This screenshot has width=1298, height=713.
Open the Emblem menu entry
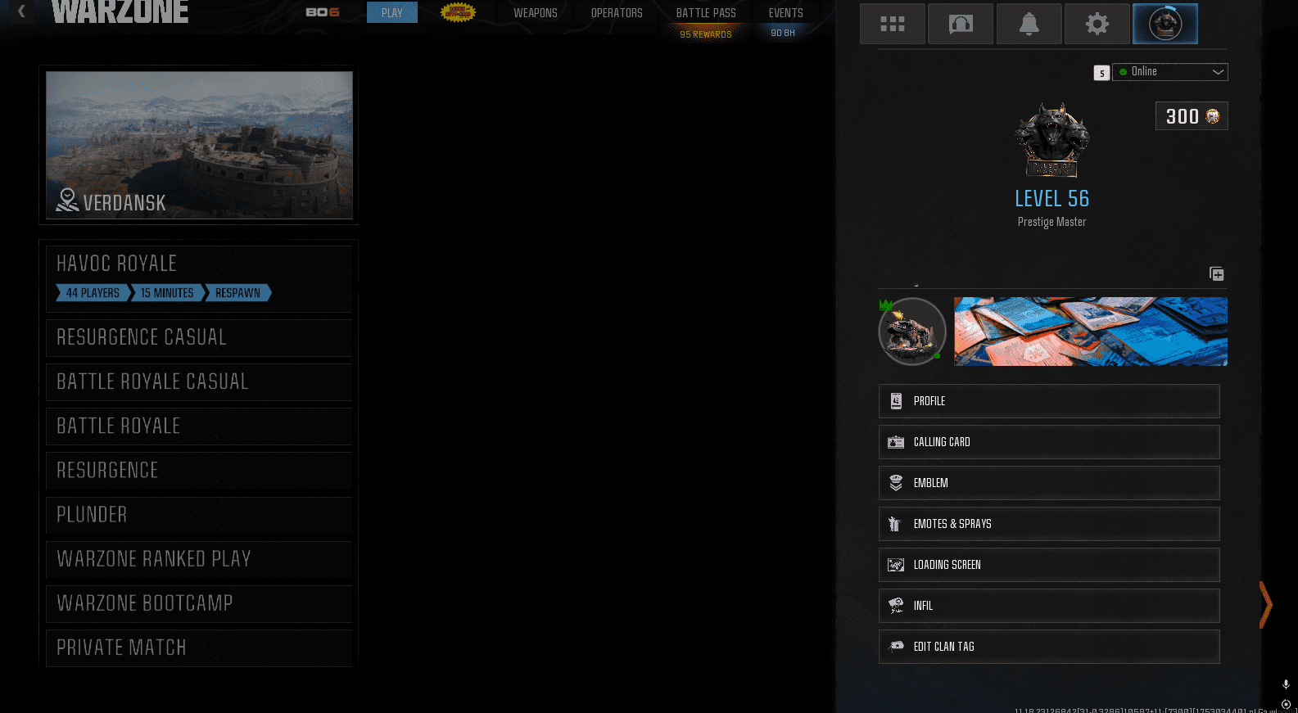tap(1049, 483)
